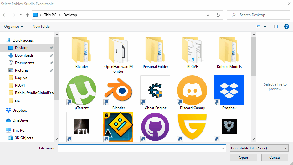The height and width of the screenshot is (165, 293).
Task: Go back with the left arrow
Action: (x=4, y=15)
